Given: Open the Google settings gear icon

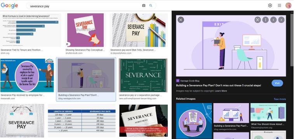Looking at the screenshot, I should [x=270, y=5].
